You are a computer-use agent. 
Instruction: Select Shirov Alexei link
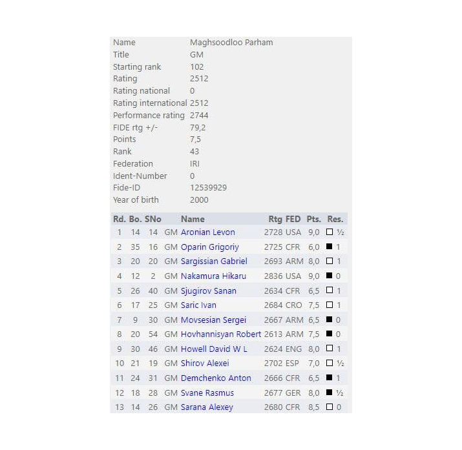point(205,363)
